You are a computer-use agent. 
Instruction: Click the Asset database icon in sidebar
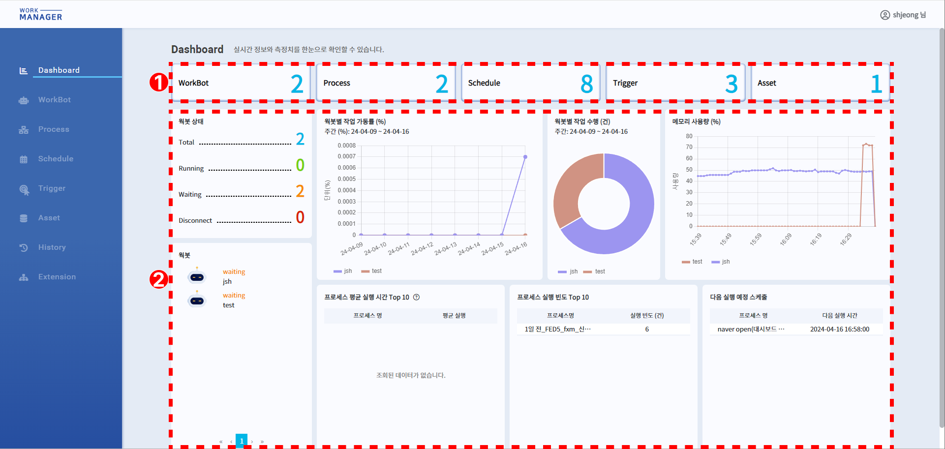[24, 218]
